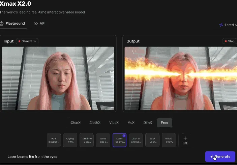This screenshot has height=165, width=237.
Task: Select the ClothX mode
Action: (x=95, y=123)
